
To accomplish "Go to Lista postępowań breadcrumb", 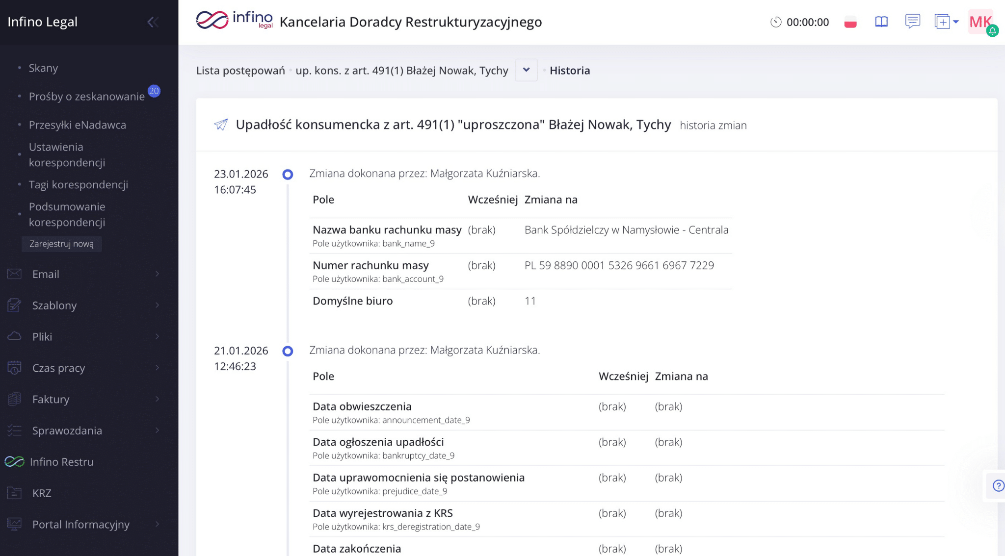I will (x=240, y=71).
